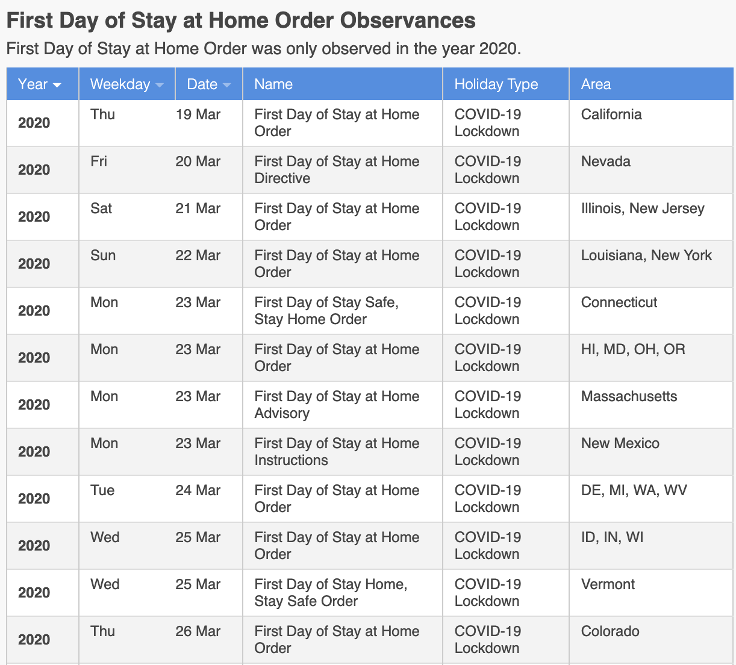This screenshot has width=736, height=665.
Task: Click the 22 Mar date cell
Action: (x=198, y=255)
